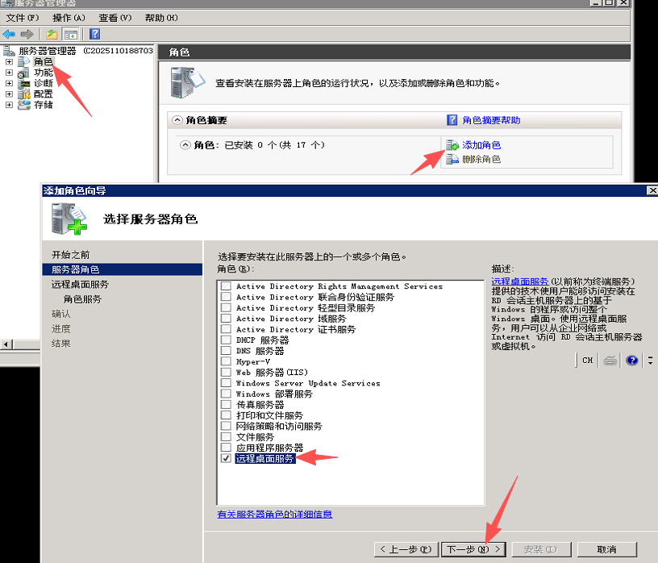658x563 pixels.
Task: Collapse the 角色摘要 section
Action: [177, 120]
